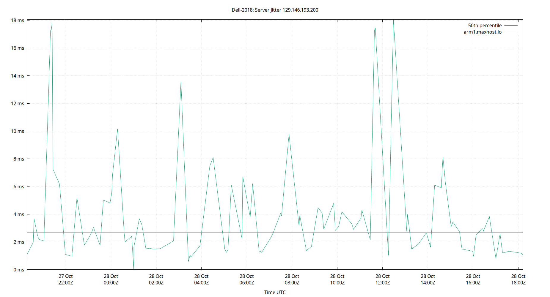The image size is (550, 297).
Task: Select the 0 ms y-axis tick label
Action: click(x=18, y=270)
